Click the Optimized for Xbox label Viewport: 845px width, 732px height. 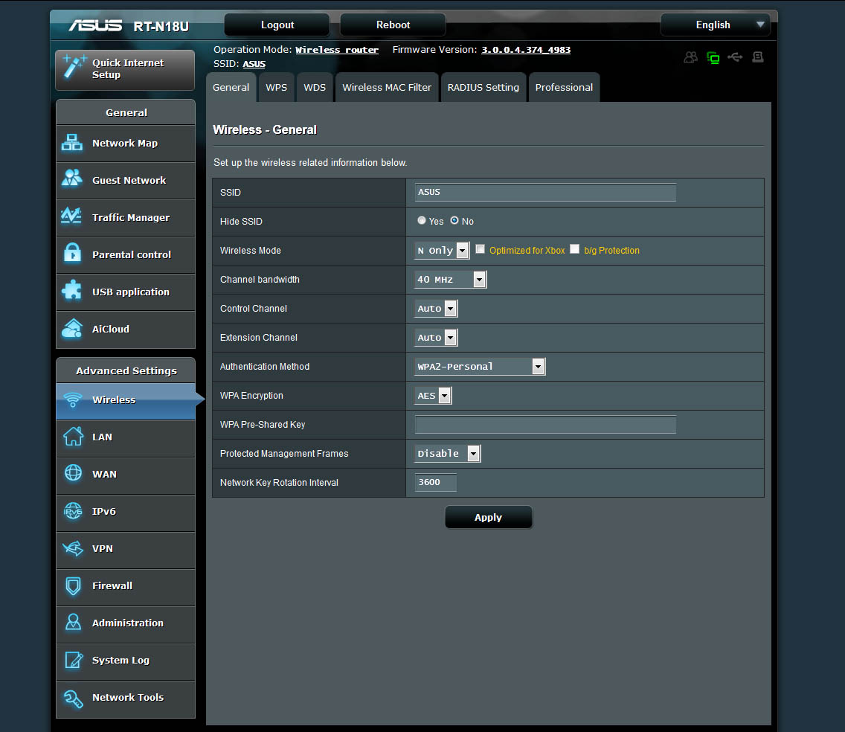pos(527,251)
